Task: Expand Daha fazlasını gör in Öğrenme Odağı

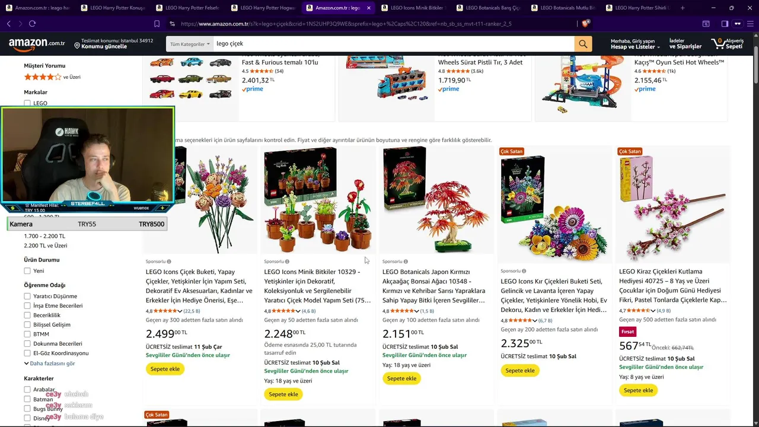Action: pyautogui.click(x=50, y=364)
